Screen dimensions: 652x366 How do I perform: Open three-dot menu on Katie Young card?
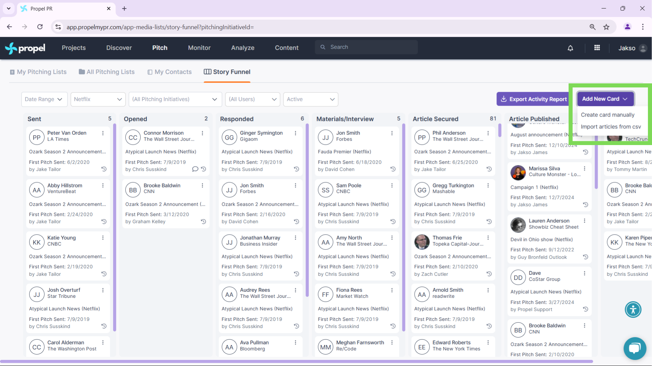[103, 238]
